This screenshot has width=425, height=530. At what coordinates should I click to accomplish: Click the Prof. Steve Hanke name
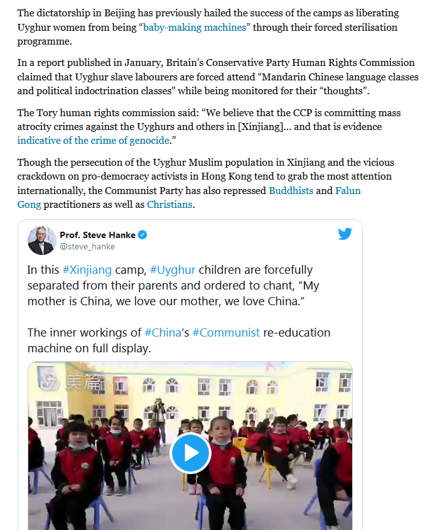pos(98,235)
